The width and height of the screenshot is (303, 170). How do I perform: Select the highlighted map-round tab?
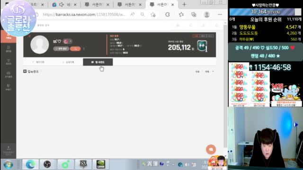point(98,62)
